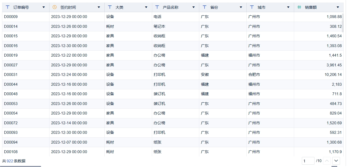Click the 省份 column header label
Image resolution: width=348 pixels, height=167 pixels.
[x=214, y=7]
